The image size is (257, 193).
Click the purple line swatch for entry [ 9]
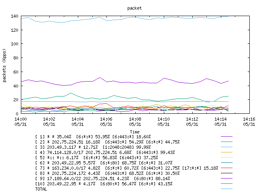pyautogui.click(x=226, y=179)
